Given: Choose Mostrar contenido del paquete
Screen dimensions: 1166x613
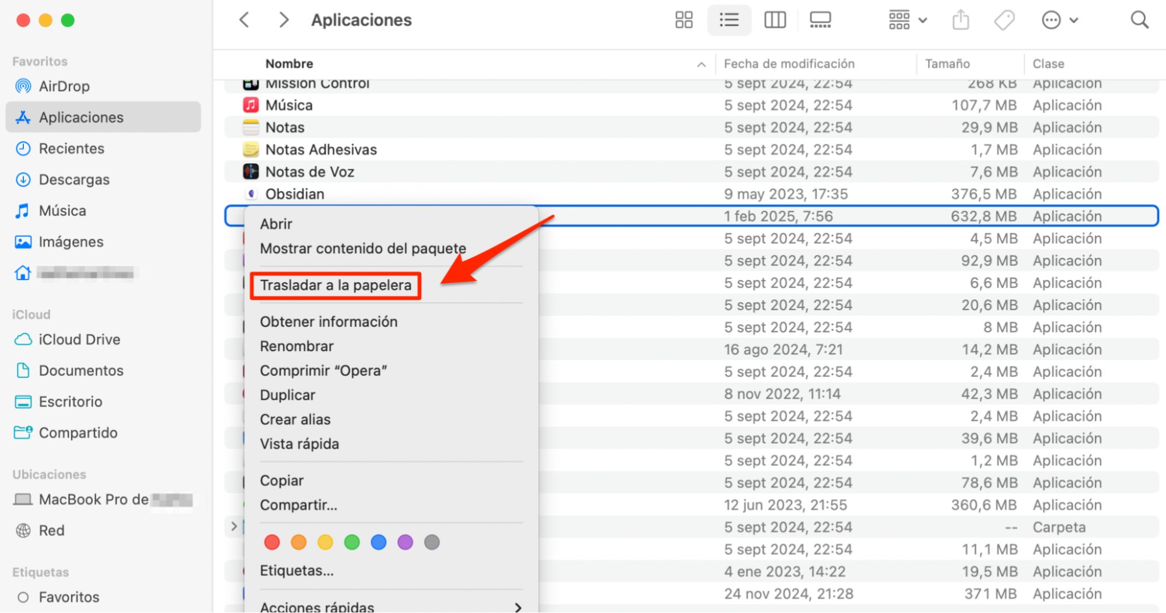Looking at the screenshot, I should 363,248.
